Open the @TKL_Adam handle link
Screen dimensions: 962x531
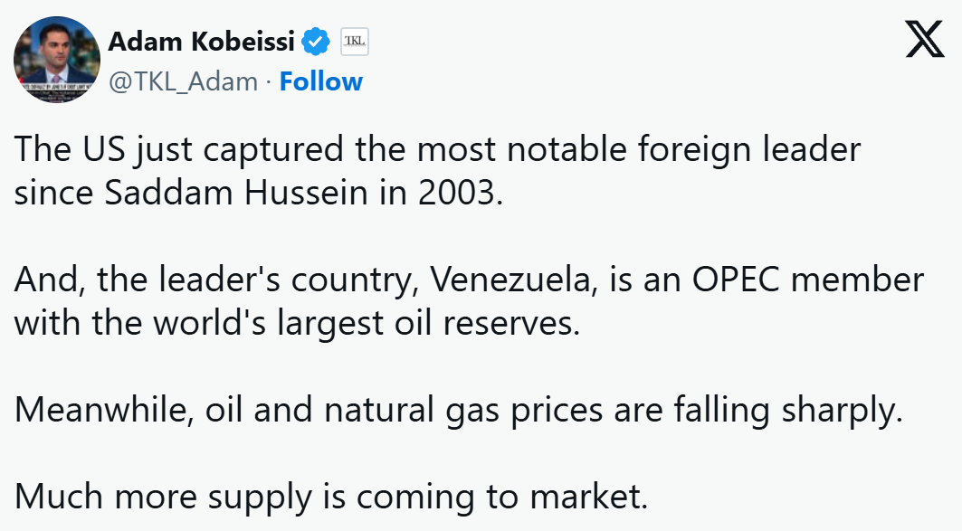[x=183, y=81]
